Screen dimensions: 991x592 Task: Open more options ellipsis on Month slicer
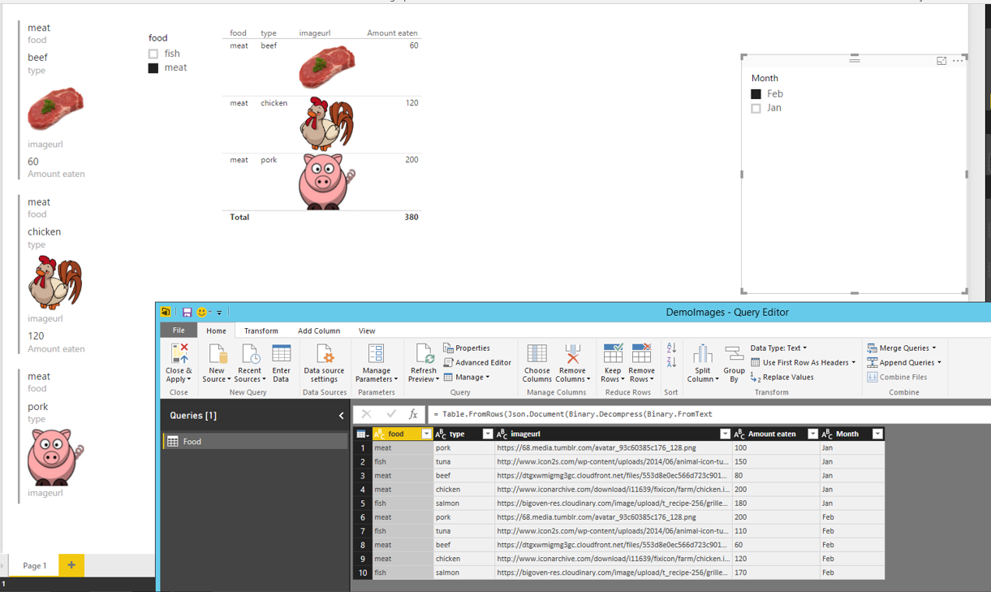point(959,61)
